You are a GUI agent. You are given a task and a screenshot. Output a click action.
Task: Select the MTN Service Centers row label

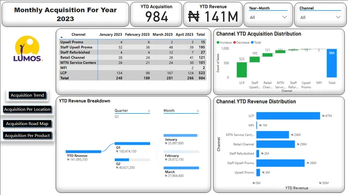78,63
